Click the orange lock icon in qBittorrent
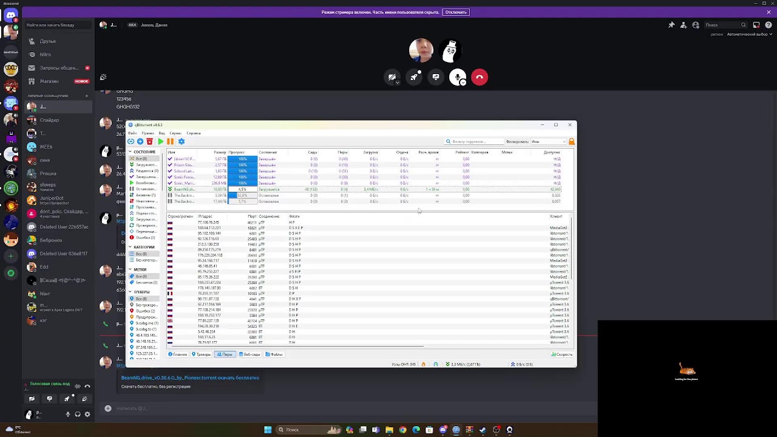The width and height of the screenshot is (777, 437). [x=571, y=141]
